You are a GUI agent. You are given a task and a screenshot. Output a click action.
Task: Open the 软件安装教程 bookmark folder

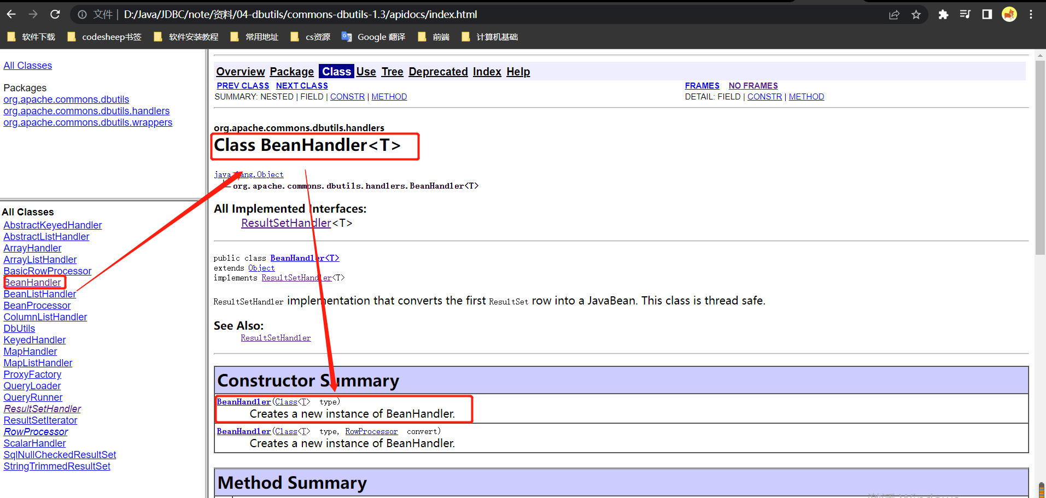[x=186, y=37]
